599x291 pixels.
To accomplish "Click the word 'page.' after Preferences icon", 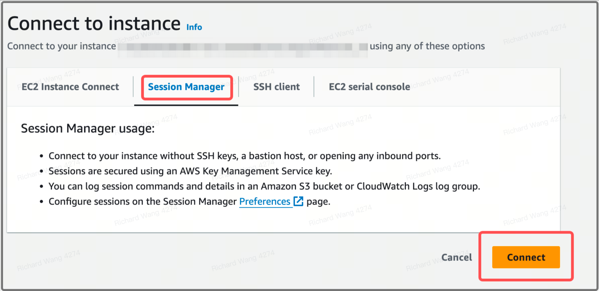I will pyautogui.click(x=318, y=202).
